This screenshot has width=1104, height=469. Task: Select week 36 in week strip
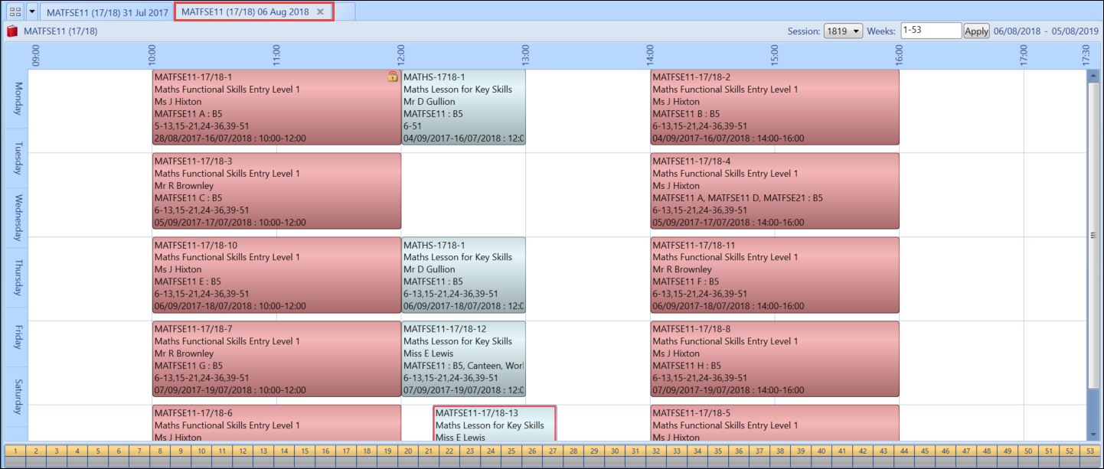coord(739,451)
